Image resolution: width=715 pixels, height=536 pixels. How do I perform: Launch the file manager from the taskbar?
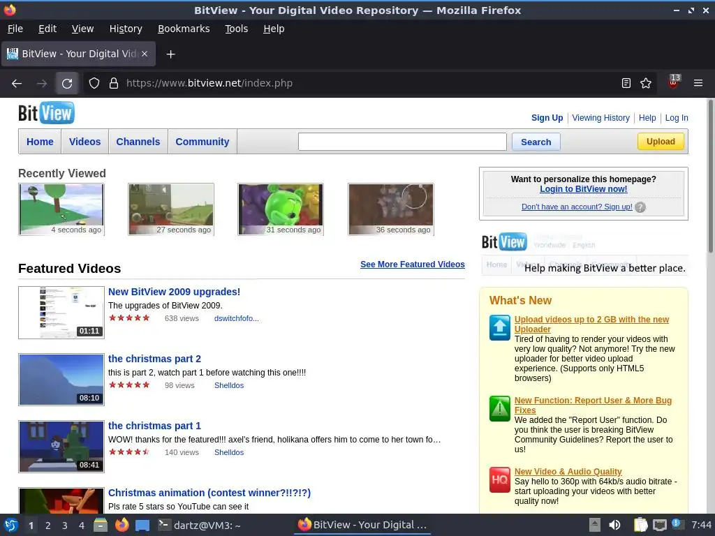[x=101, y=525]
